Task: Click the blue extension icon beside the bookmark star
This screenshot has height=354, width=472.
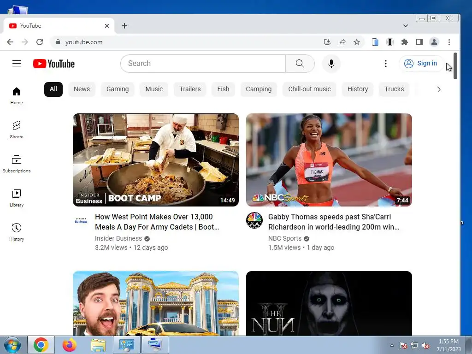Action: point(375,42)
